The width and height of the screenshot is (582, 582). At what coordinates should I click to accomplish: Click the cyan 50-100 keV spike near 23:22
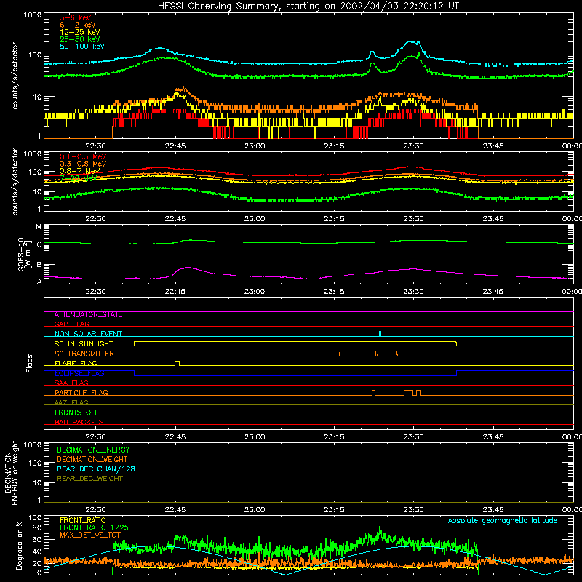pyautogui.click(x=372, y=52)
